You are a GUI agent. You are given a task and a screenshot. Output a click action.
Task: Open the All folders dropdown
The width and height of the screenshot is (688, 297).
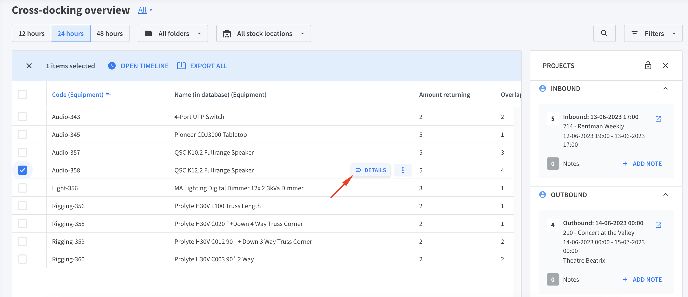tap(173, 33)
